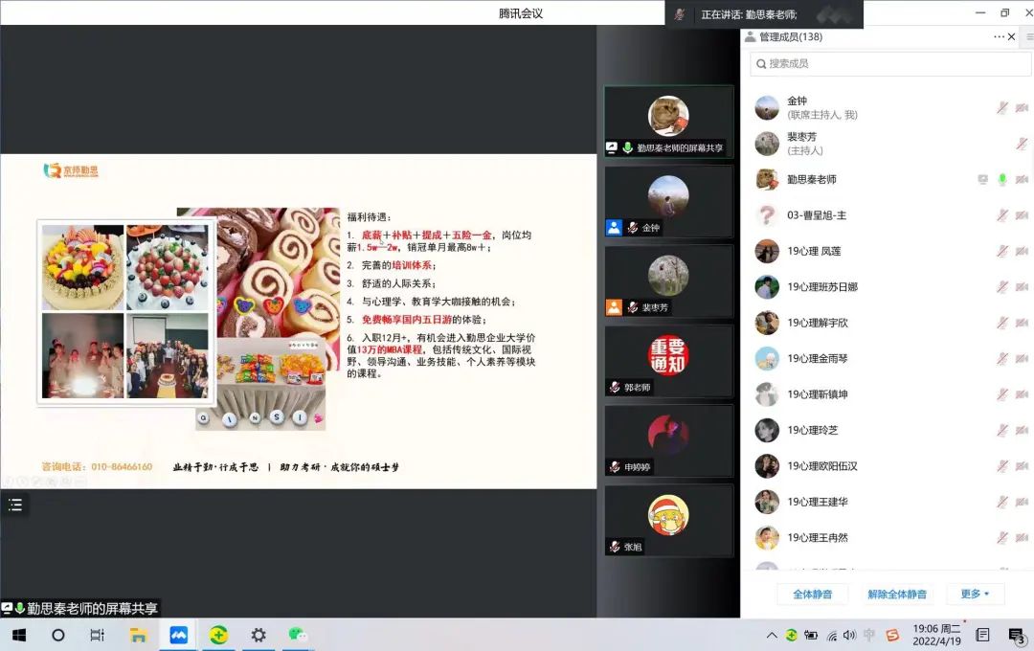Click the more options ellipsis in members panel
The height and width of the screenshot is (651, 1034).
999,36
